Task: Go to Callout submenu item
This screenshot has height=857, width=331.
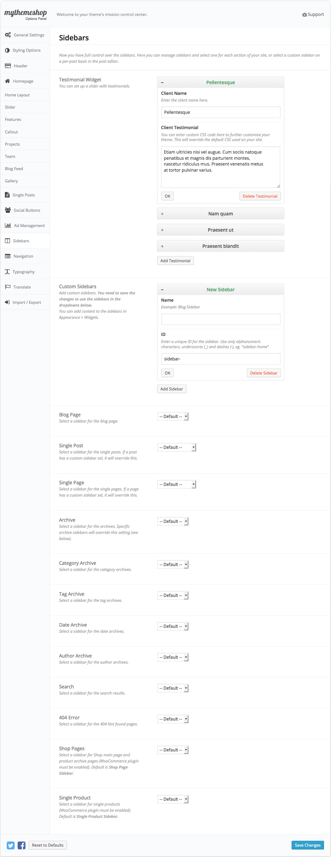Action: click(25, 132)
